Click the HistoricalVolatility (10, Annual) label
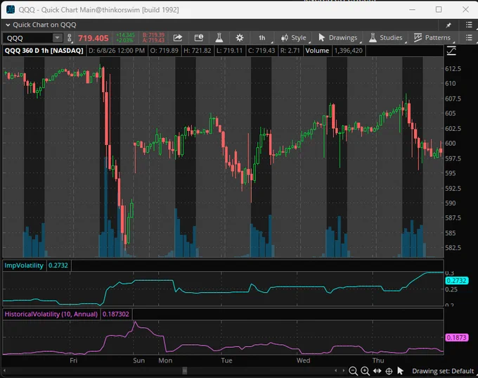This screenshot has width=478, height=378. (51, 314)
